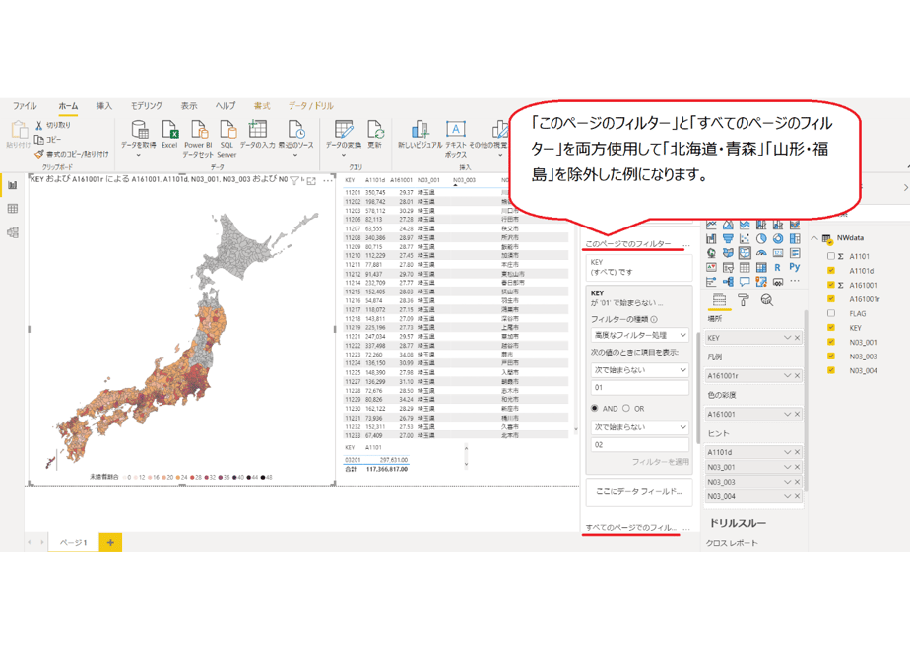Click the 切り取り scissors icon

[x=38, y=125]
